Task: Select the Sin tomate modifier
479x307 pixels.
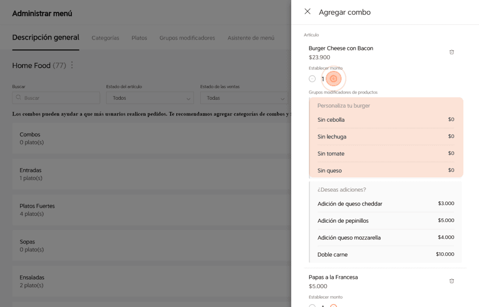Action: [386, 153]
